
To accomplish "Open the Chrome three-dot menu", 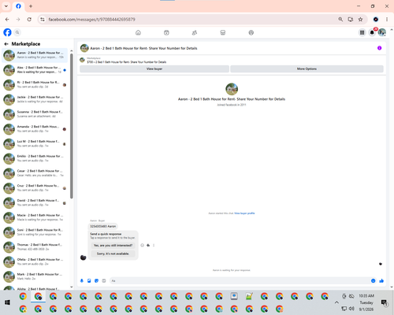I will pyautogui.click(x=387, y=20).
